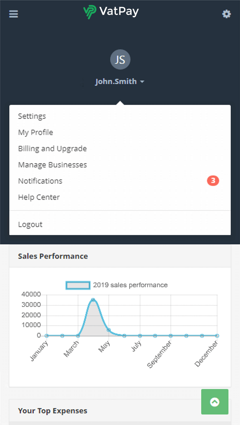Viewport: 240px width, 425px height.
Task: Collapse the John.Smith user dropdown
Action: (x=120, y=81)
